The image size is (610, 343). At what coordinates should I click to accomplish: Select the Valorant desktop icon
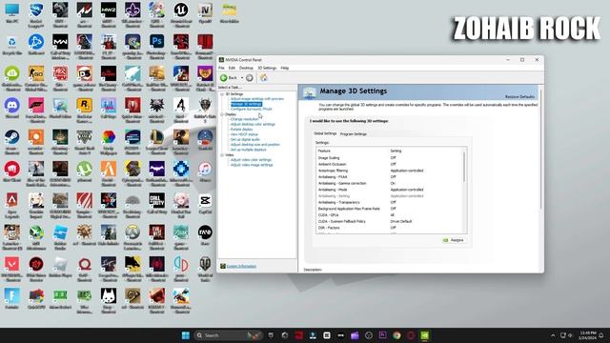[x=12, y=269]
